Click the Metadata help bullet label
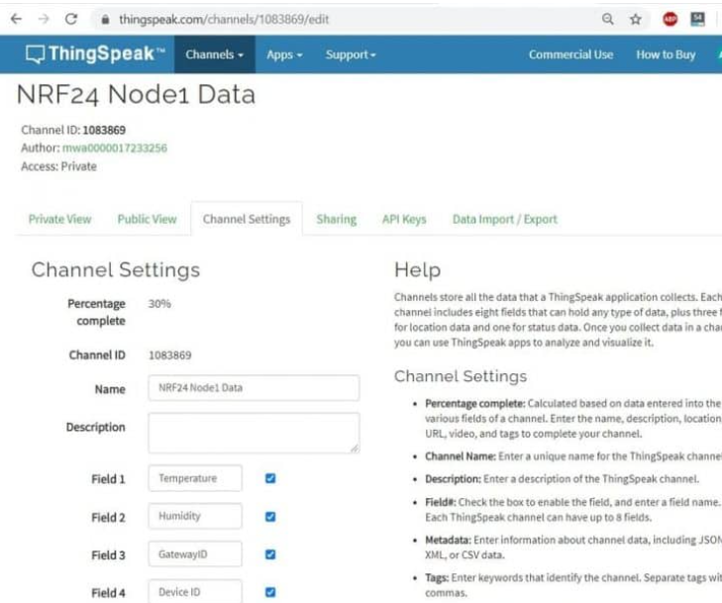 (x=448, y=540)
